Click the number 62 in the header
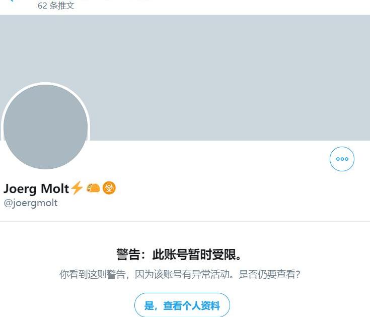The width and height of the screenshot is (370, 317). (42, 6)
